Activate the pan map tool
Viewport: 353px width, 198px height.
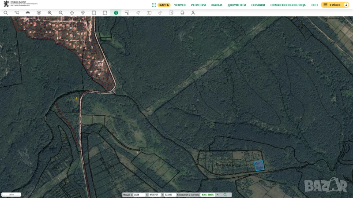pos(72,13)
